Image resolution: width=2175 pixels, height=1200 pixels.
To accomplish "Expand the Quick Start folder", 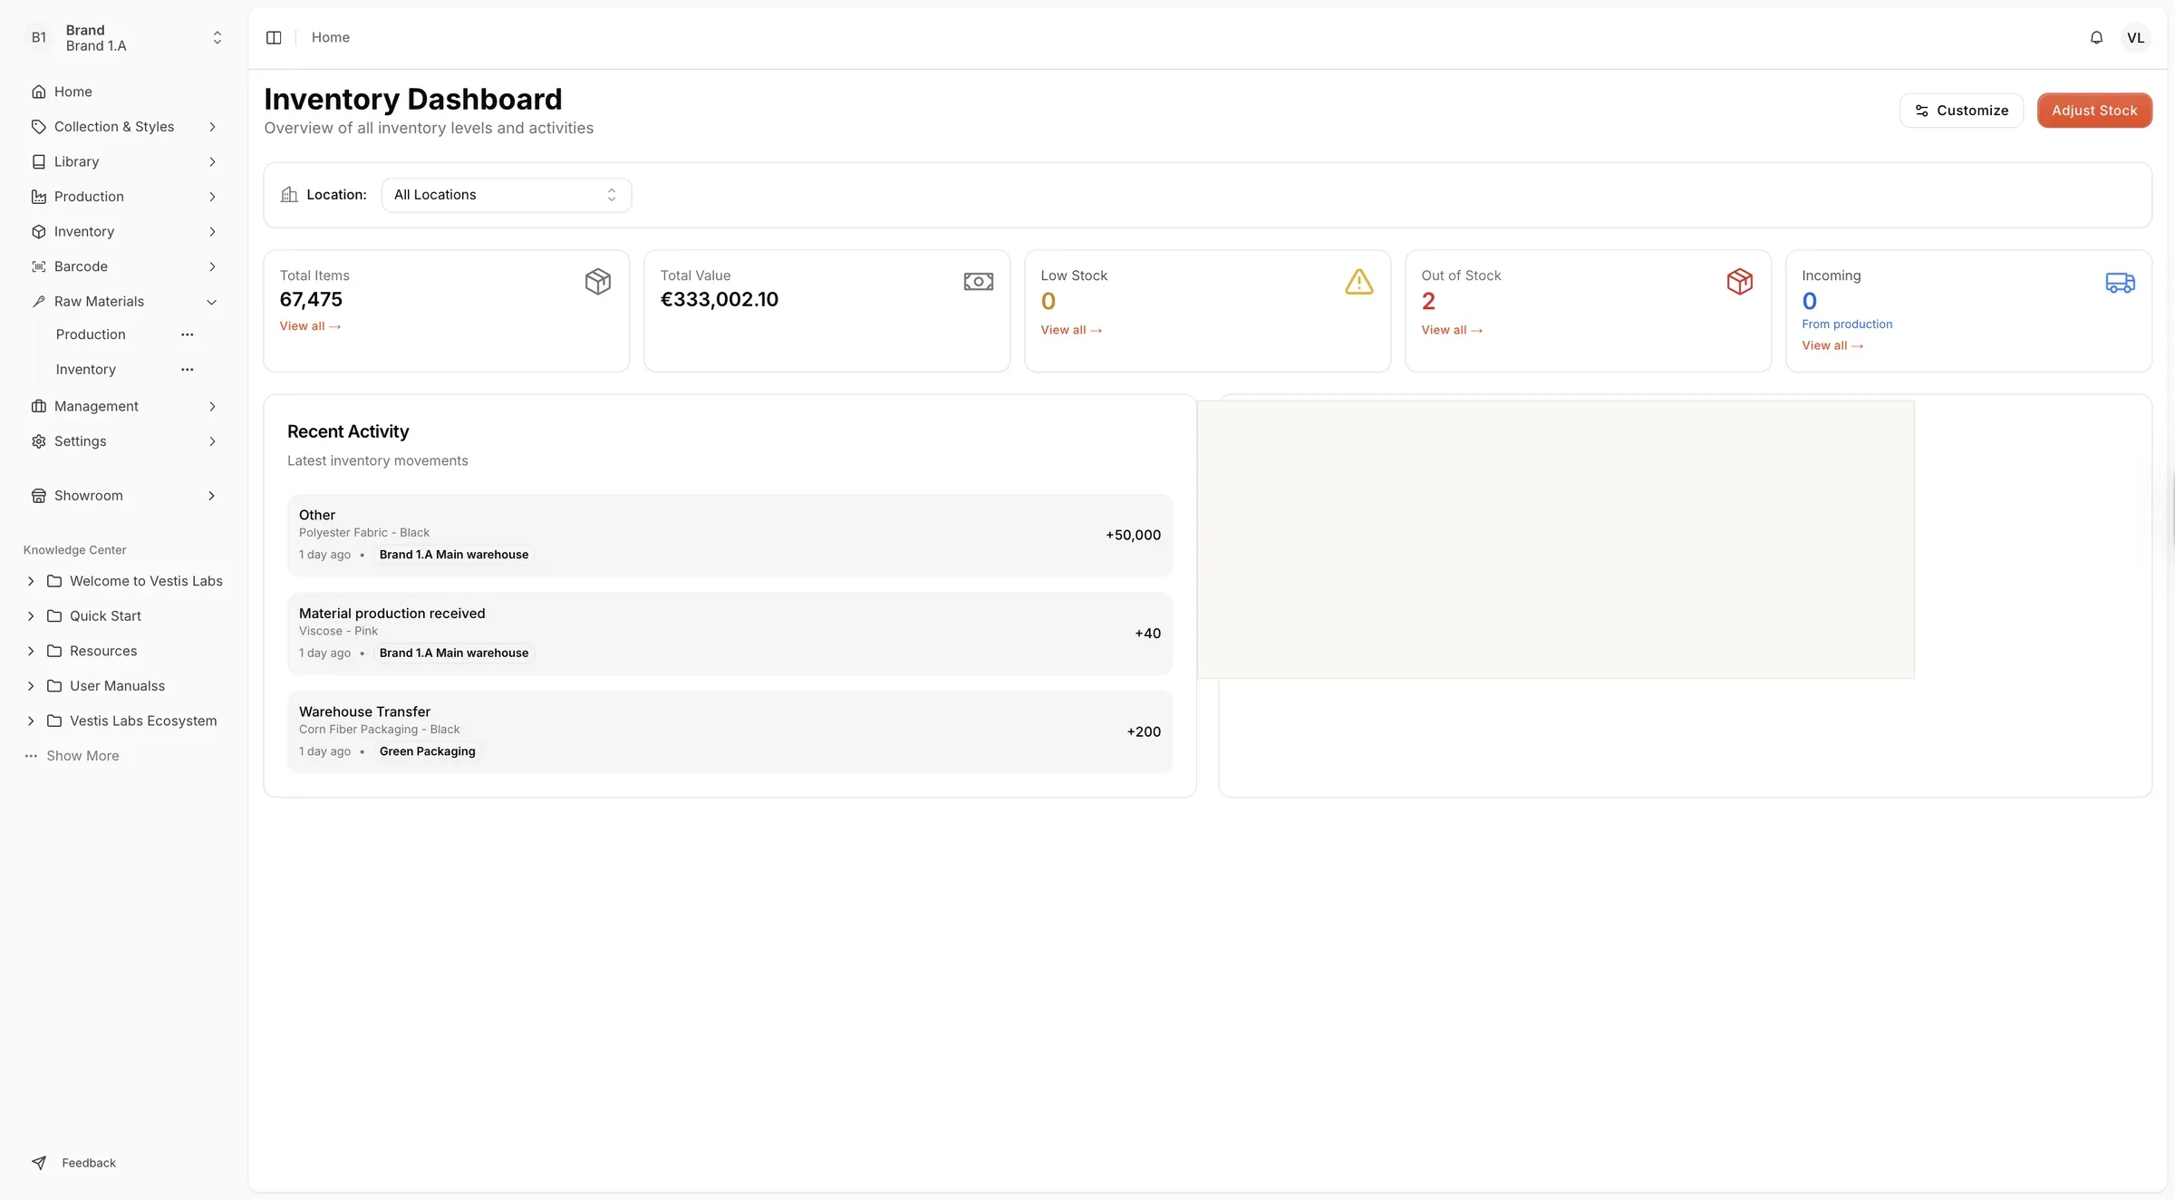I will [31, 616].
